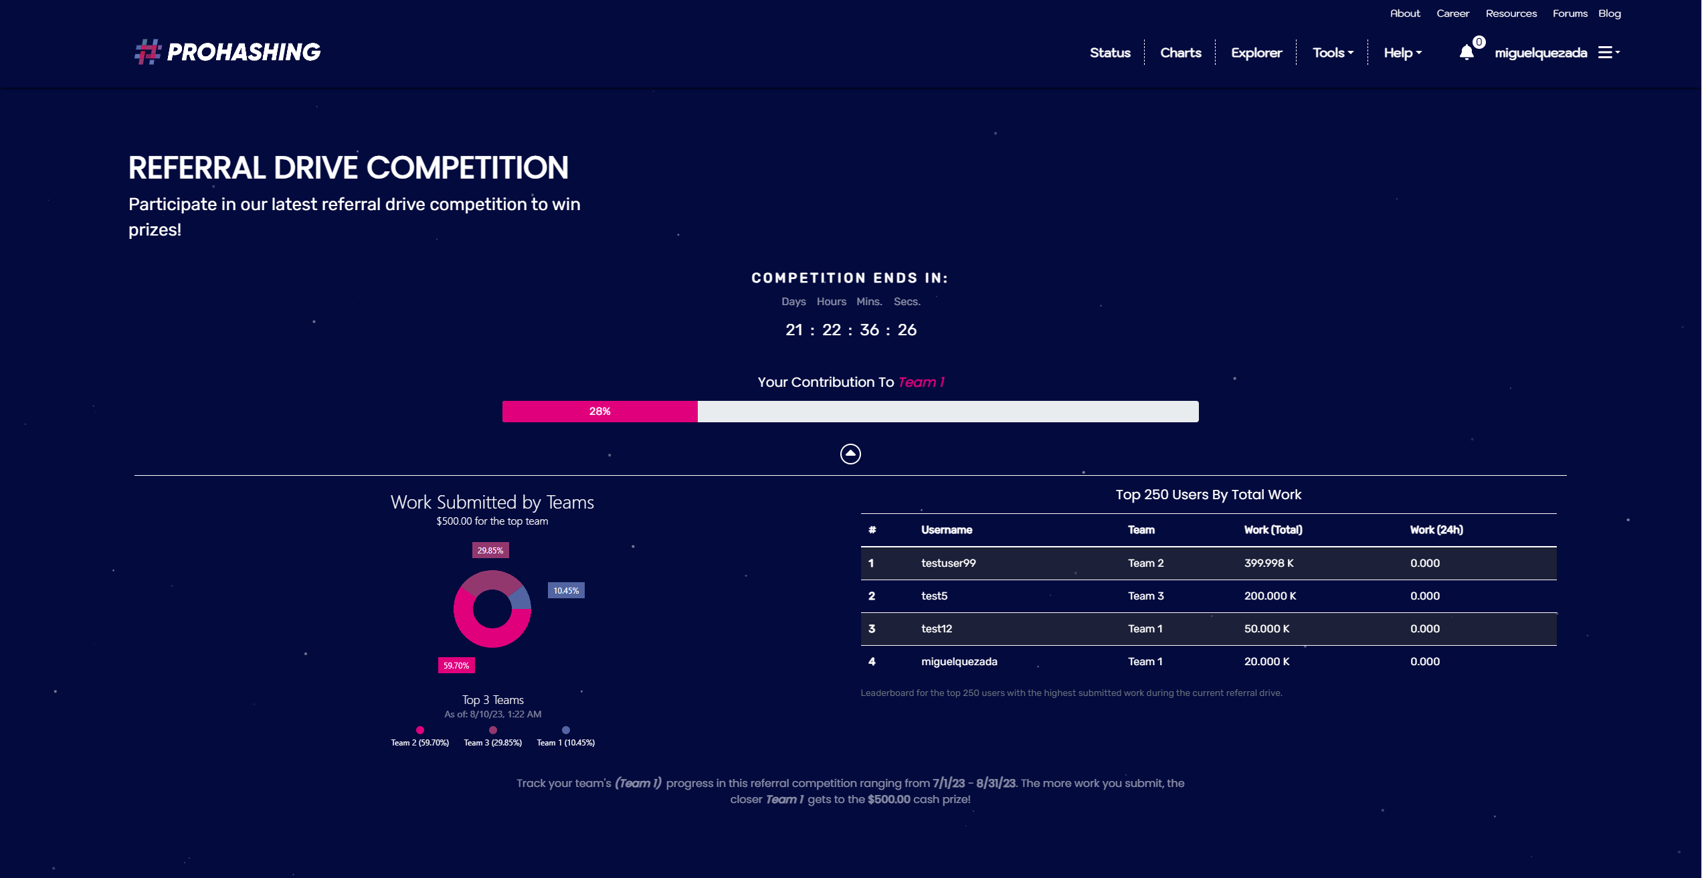
Task: Drag the 28% contribution progress bar
Action: point(599,411)
